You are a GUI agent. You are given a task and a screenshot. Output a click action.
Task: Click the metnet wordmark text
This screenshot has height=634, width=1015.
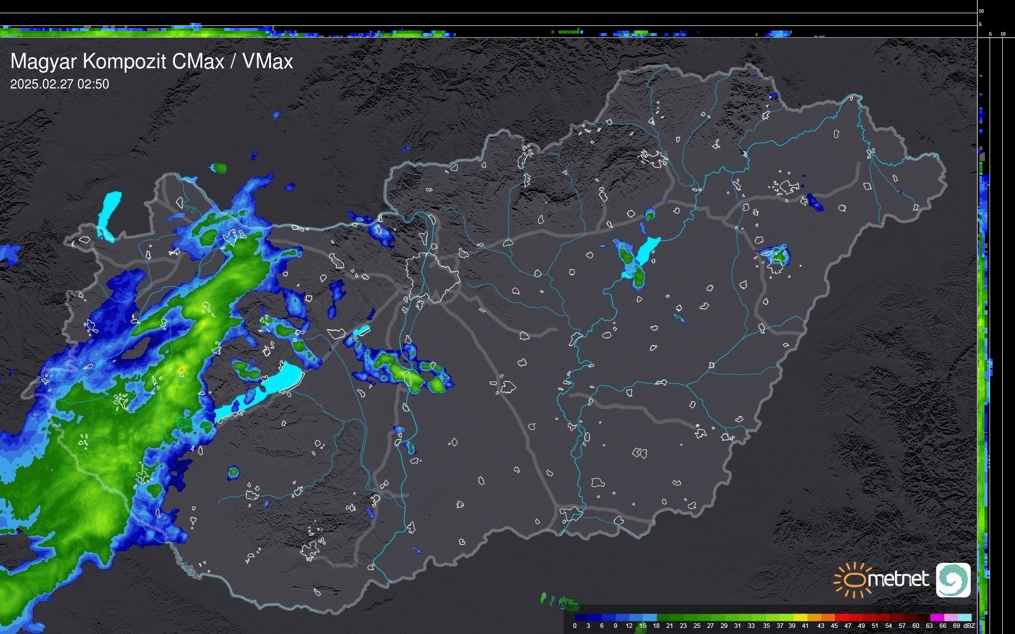pos(898,579)
